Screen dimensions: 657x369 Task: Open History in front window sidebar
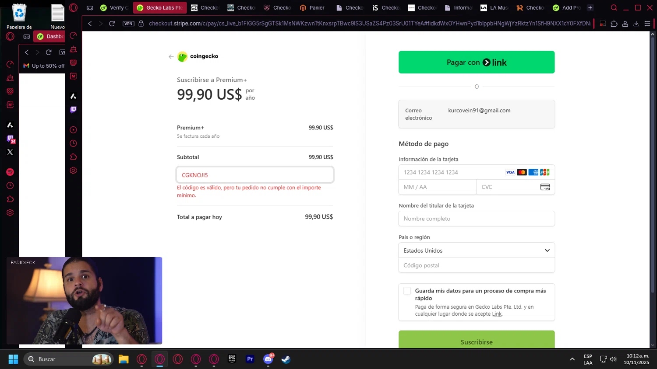(x=73, y=143)
